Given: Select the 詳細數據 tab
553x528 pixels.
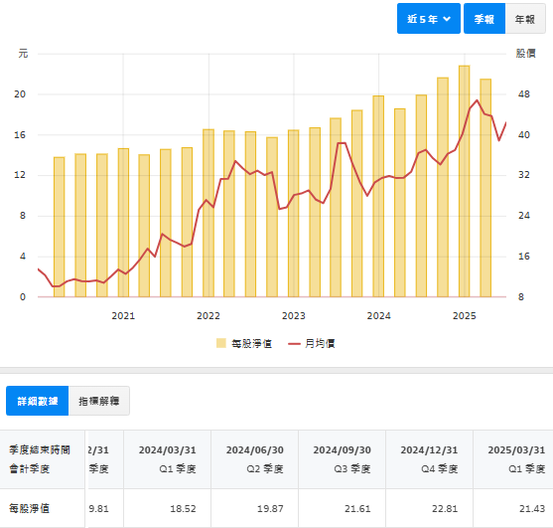Looking at the screenshot, I should pyautogui.click(x=37, y=401).
